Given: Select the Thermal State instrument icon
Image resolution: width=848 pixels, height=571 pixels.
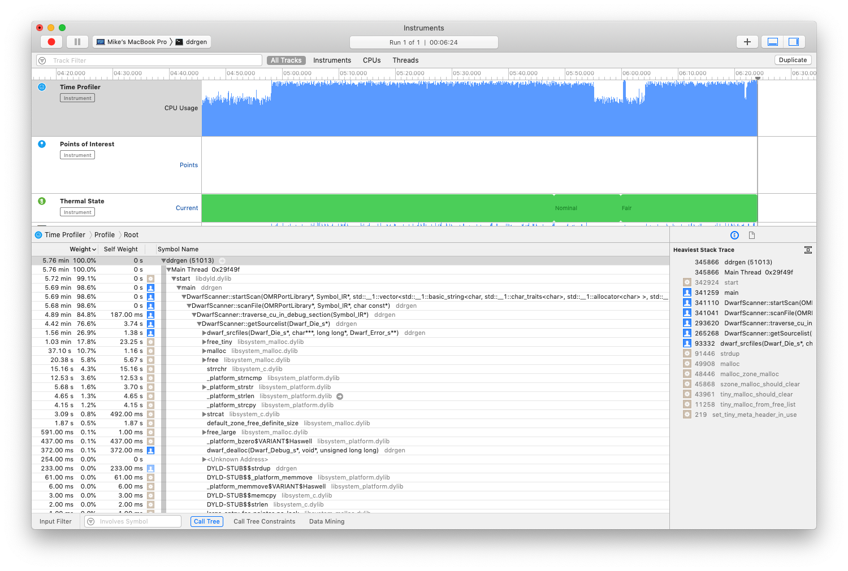Looking at the screenshot, I should (x=42, y=201).
